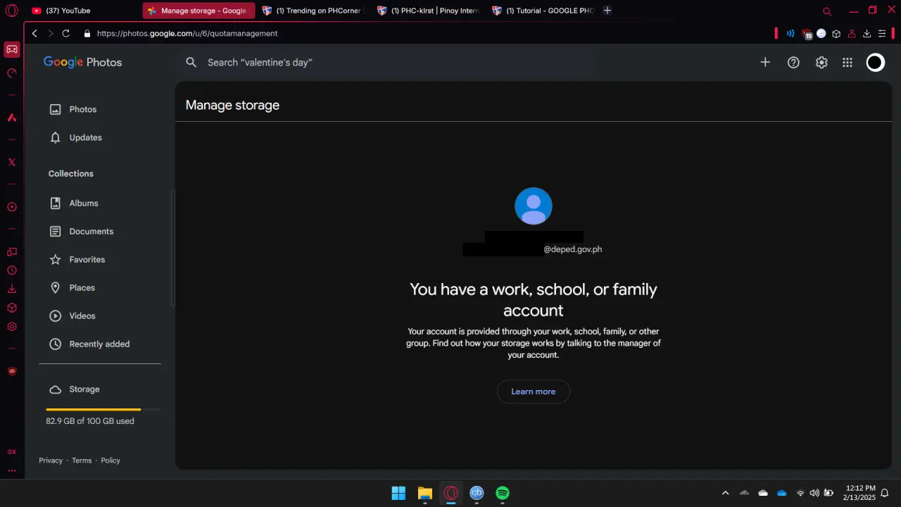Open GX Control speedometer icon in sidebar

tap(11, 73)
